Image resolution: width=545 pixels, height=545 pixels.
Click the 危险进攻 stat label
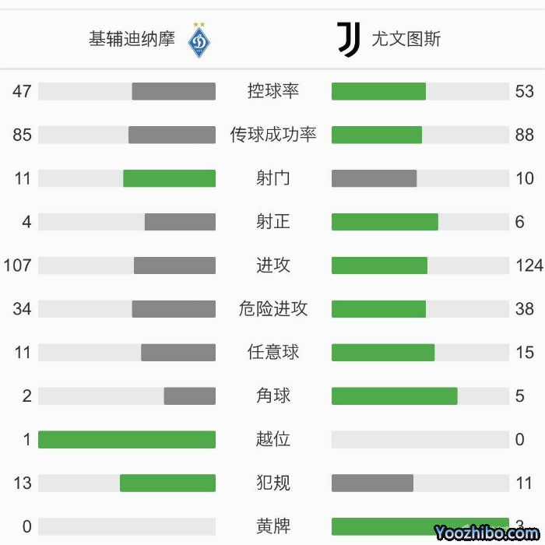click(273, 309)
